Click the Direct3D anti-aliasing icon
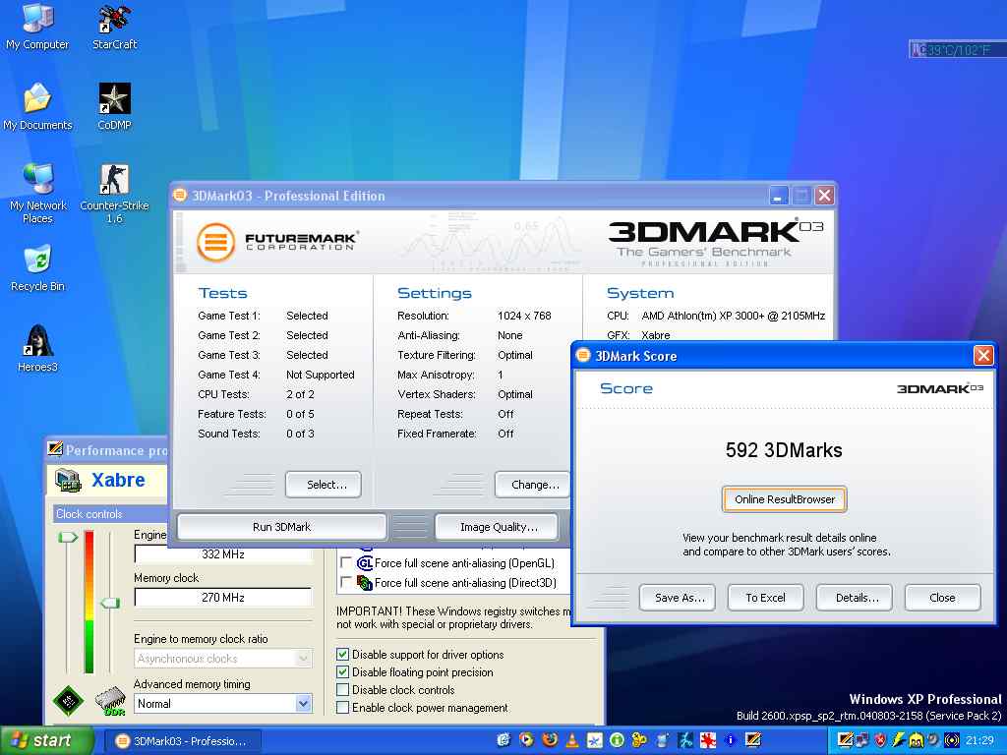 (x=365, y=583)
